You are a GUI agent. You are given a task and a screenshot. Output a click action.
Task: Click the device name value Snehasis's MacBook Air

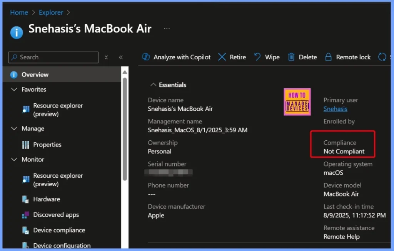tap(180, 109)
